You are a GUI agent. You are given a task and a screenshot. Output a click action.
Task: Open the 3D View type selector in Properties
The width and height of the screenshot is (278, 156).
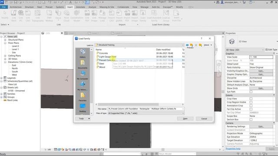point(245,50)
